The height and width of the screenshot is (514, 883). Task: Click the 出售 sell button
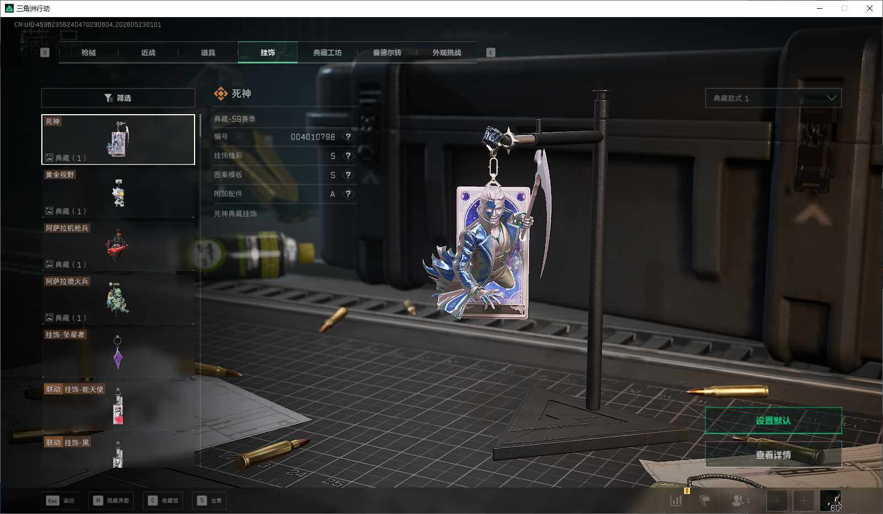[x=209, y=501]
